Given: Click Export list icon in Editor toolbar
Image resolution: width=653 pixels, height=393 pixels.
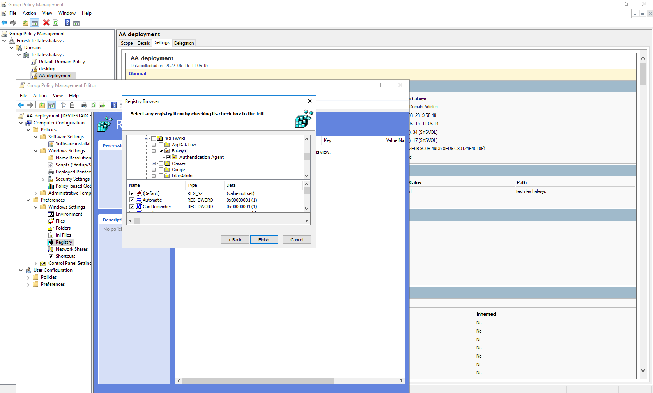Looking at the screenshot, I should pos(102,105).
